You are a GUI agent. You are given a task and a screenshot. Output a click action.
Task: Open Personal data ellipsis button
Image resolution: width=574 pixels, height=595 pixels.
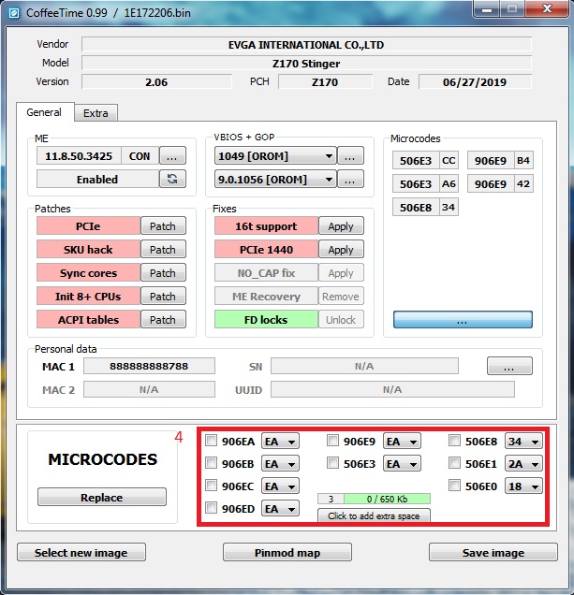pos(509,366)
